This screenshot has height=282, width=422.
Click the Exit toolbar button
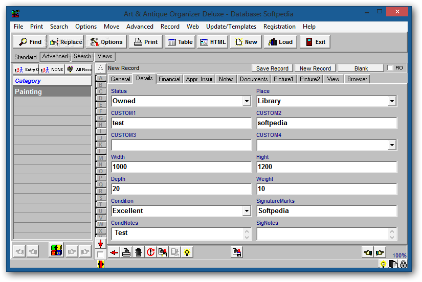(315, 42)
